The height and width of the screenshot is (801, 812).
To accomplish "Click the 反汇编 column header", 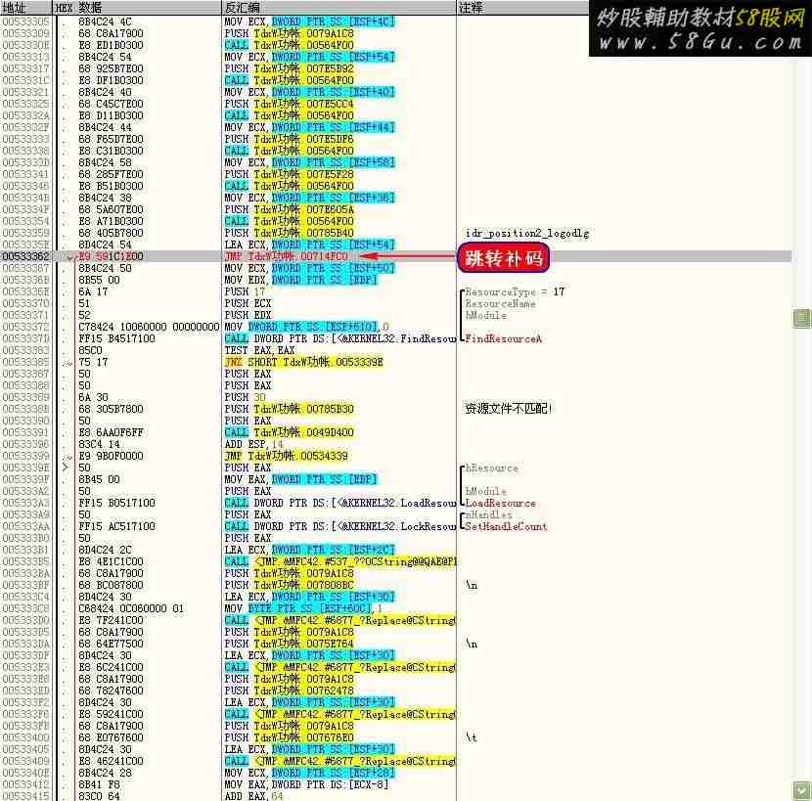I will [x=338, y=8].
